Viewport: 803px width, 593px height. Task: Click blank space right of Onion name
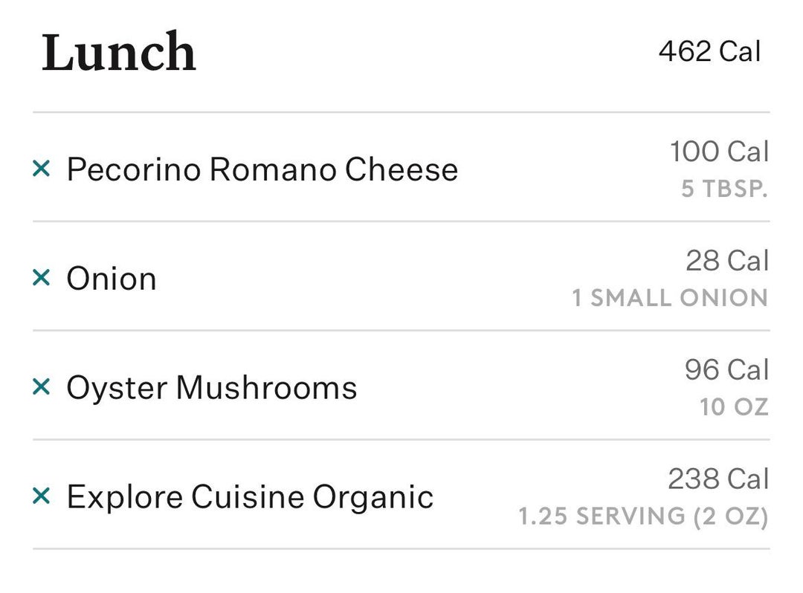[x=357, y=279]
